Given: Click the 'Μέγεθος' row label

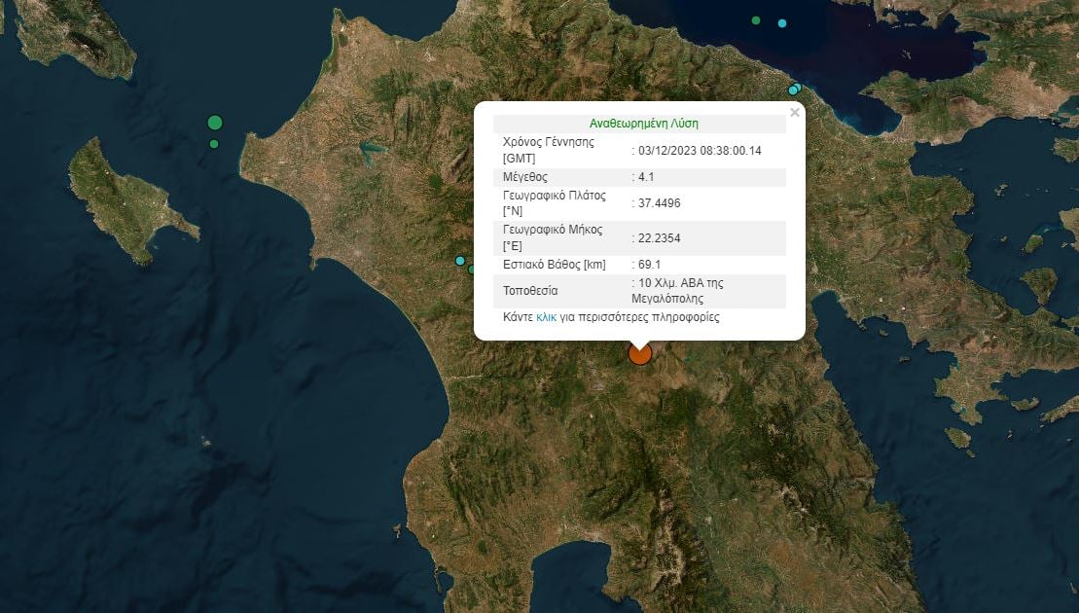Looking at the screenshot, I should pos(525,177).
